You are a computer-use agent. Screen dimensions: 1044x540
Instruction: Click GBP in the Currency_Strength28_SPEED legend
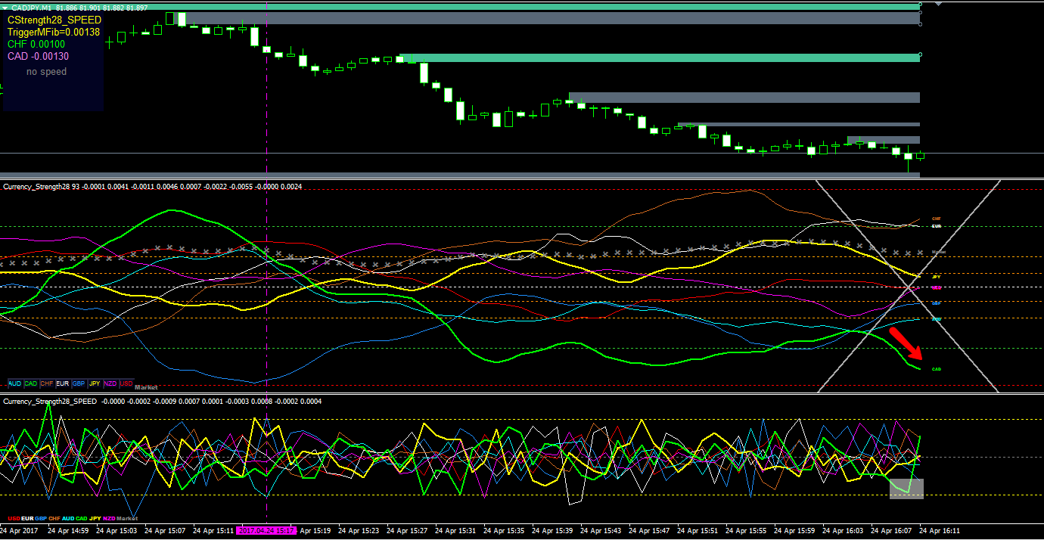[41, 519]
